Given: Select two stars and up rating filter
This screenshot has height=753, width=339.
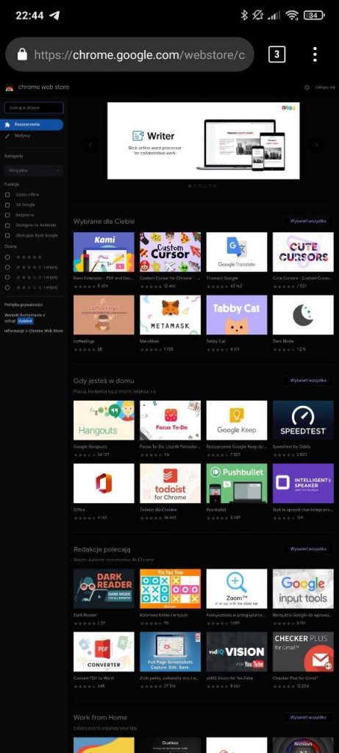Looking at the screenshot, I should pos(7,288).
